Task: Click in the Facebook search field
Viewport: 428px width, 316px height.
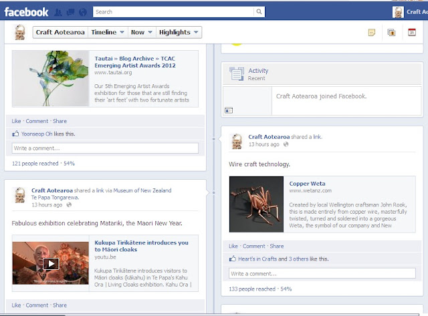Action: click(173, 12)
